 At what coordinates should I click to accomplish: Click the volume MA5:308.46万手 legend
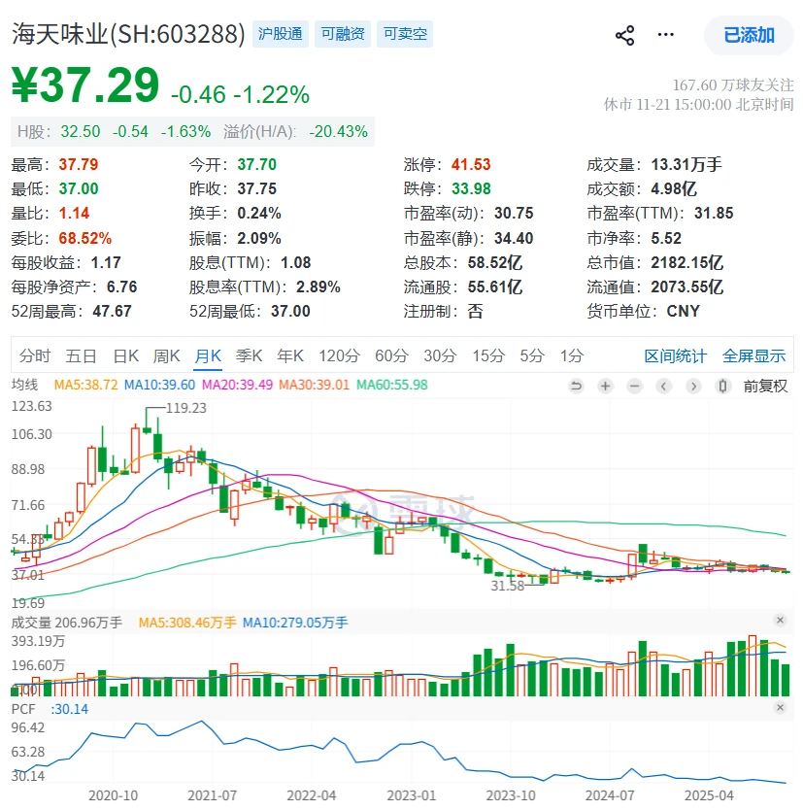pos(187,623)
